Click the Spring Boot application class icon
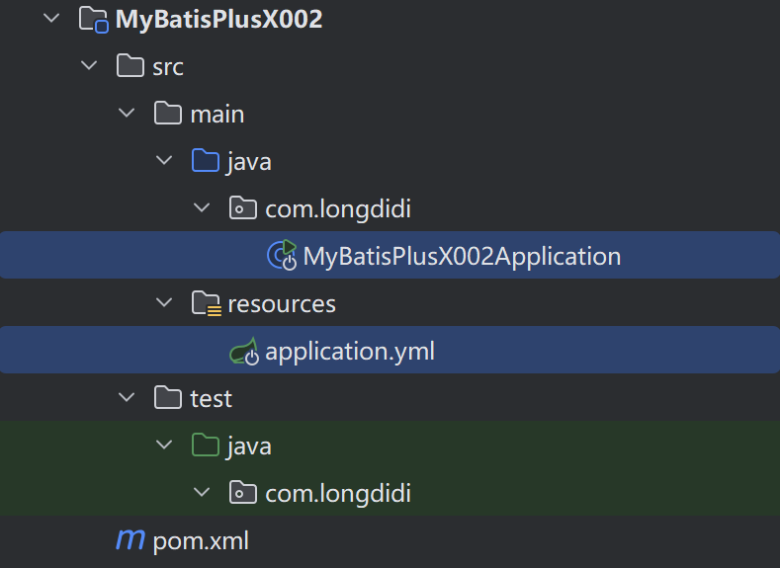The image size is (780, 568). click(282, 255)
